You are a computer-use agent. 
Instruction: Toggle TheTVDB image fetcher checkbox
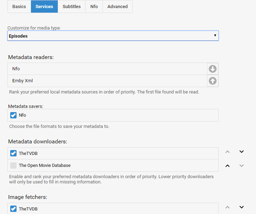pos(13,209)
